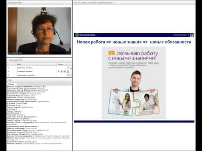This screenshot has width=202, height=151.
Task: Click participant list scrollbar down arrow
Action: click(71, 75)
